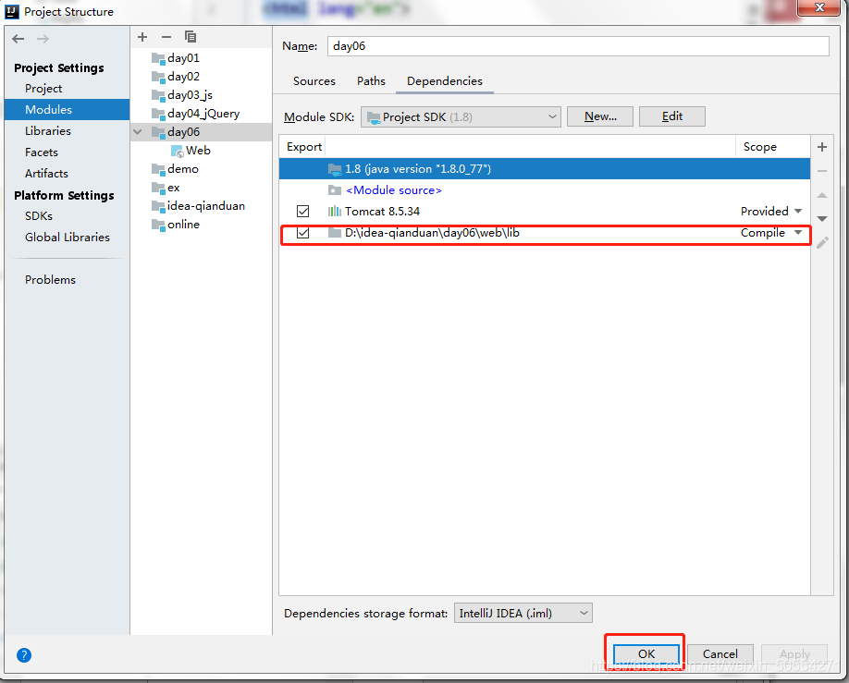This screenshot has height=683, width=849.
Task: Open Module SDK dropdown
Action: [x=461, y=116]
